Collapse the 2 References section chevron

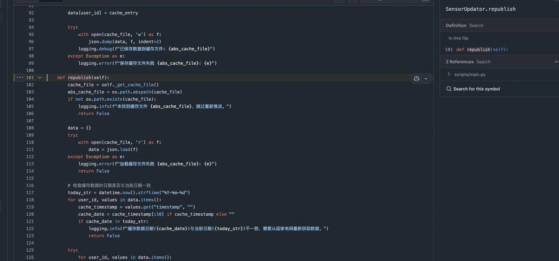pos(556,62)
